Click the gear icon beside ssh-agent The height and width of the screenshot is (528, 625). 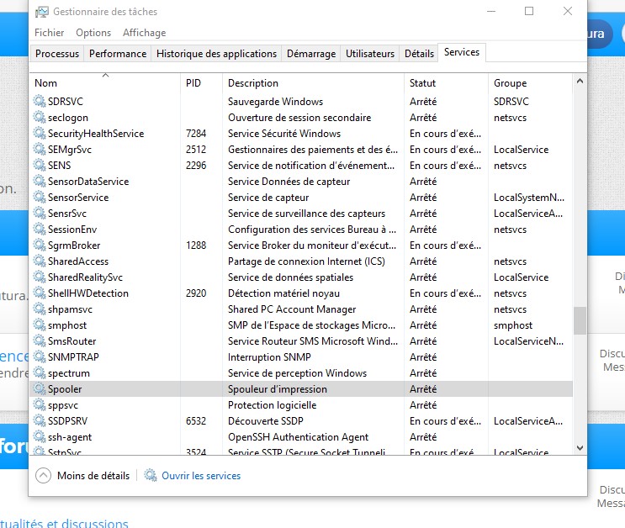tap(40, 437)
